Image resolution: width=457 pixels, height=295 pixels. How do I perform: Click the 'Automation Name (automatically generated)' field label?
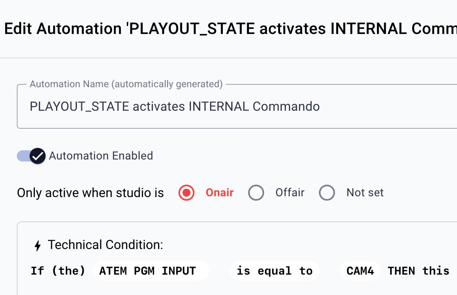point(126,84)
